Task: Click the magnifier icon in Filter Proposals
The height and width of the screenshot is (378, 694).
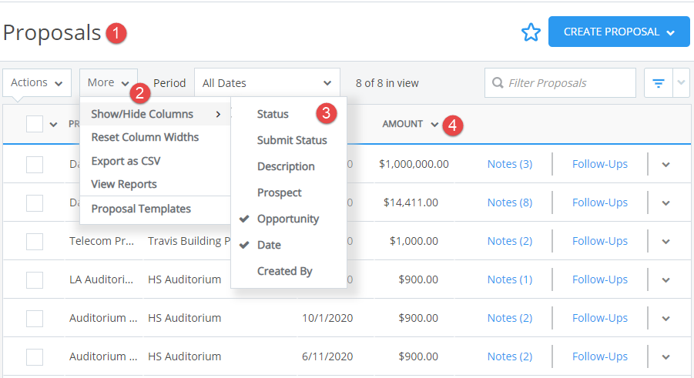Action: [x=498, y=83]
